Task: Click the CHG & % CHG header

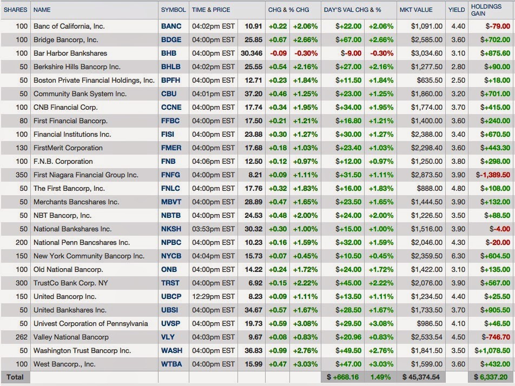Action: [x=288, y=10]
